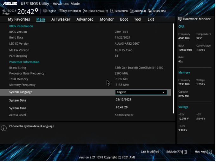Screen dimensions: 216x162
Task: Click the settings gear icon beside the clock
Action: click(x=36, y=10)
